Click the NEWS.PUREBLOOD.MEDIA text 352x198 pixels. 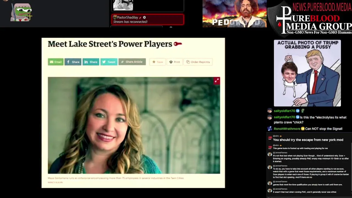[x=322, y=7]
